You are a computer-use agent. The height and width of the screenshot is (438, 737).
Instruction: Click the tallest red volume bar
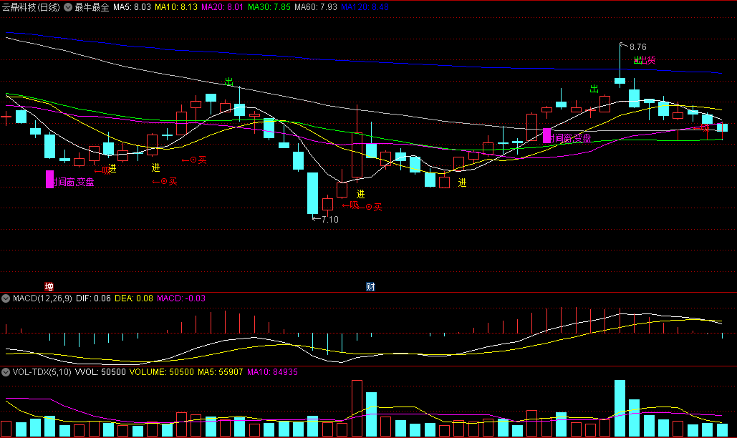(x=357, y=409)
